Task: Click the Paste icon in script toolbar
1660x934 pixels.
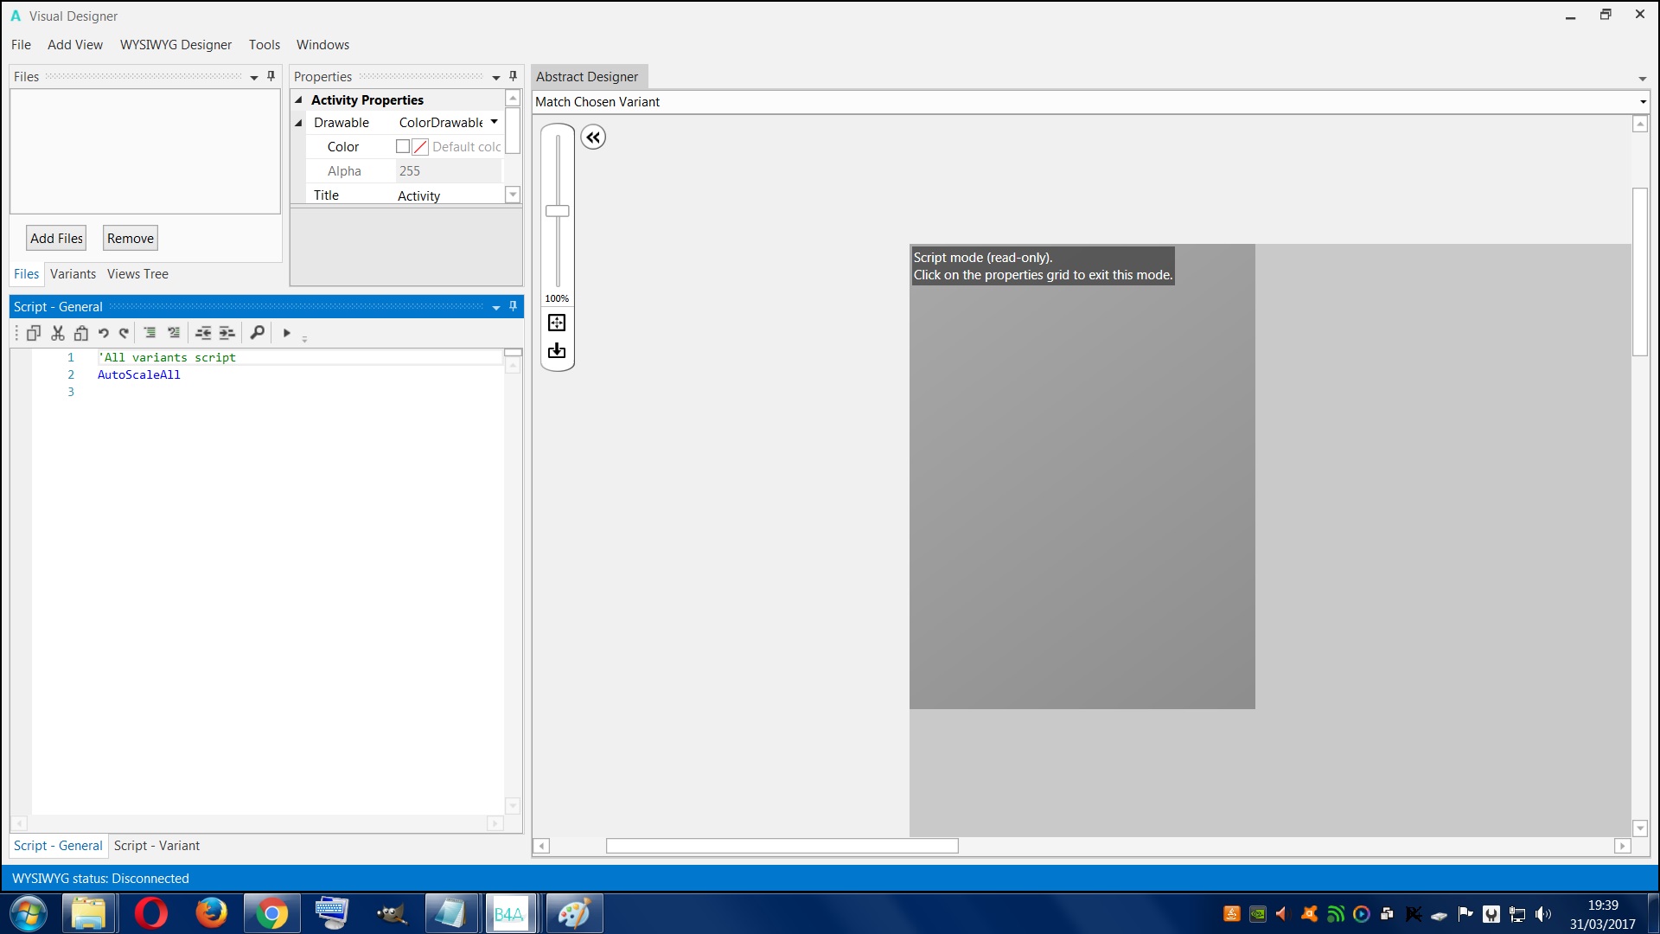Action: click(x=80, y=333)
